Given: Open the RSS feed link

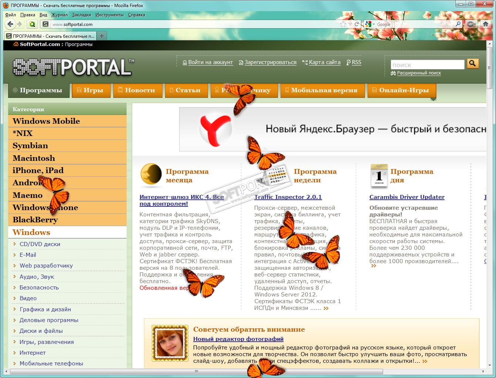Looking at the screenshot, I should pyautogui.click(x=356, y=62).
